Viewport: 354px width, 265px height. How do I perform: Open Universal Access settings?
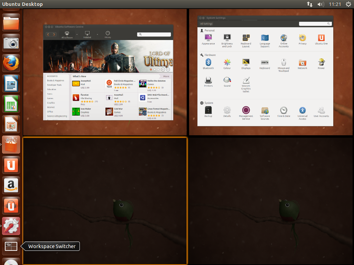point(302,113)
